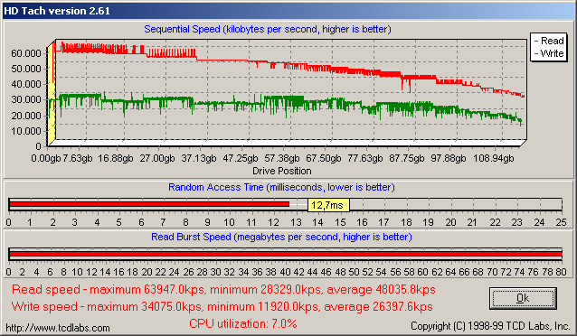This screenshot has height=336, width=577.
Task: Click the 50.000 y-axis label
Action: point(25,69)
